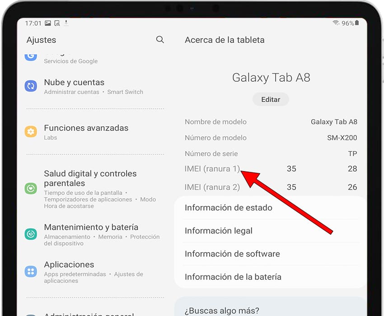Tap the Nube y cuentas sync icon
Screen dimensions: 384x316
click(31, 86)
